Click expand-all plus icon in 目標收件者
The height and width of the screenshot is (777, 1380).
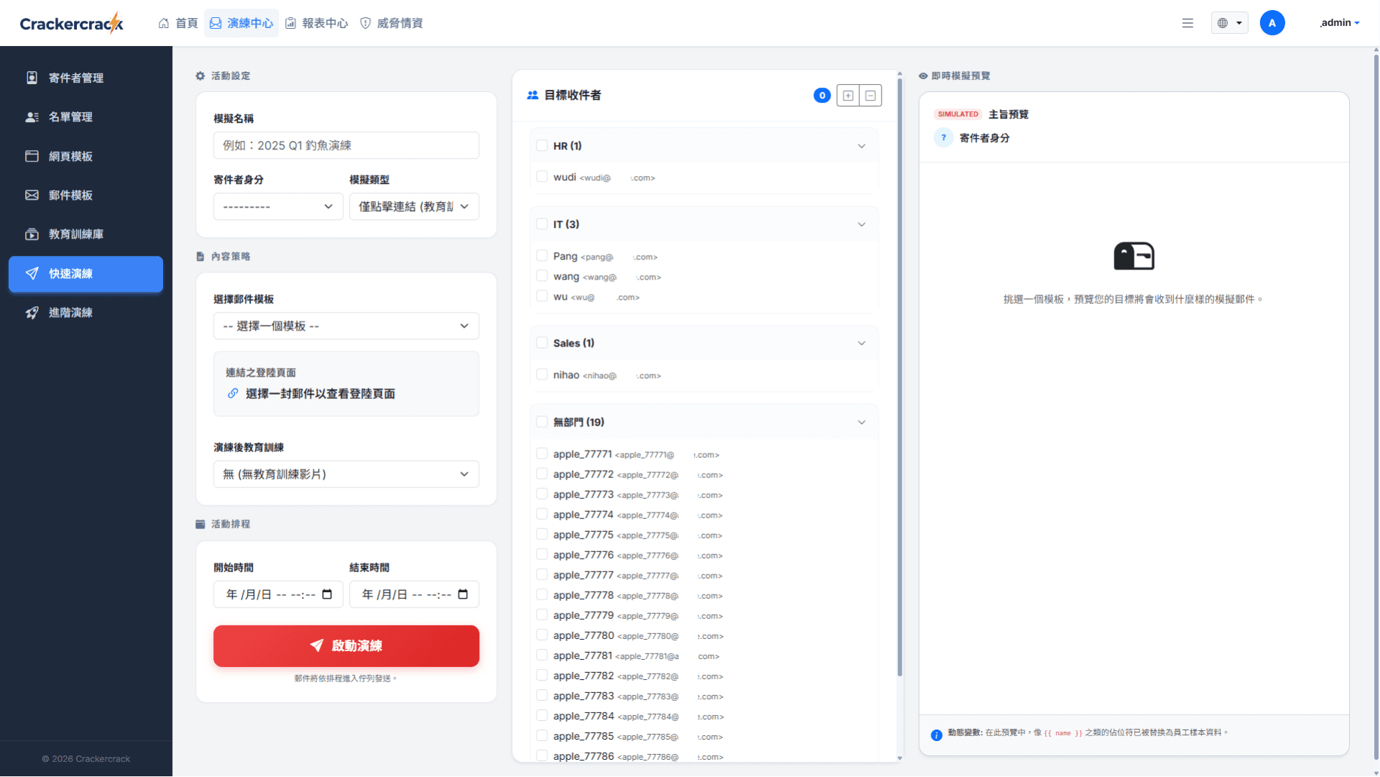[848, 96]
